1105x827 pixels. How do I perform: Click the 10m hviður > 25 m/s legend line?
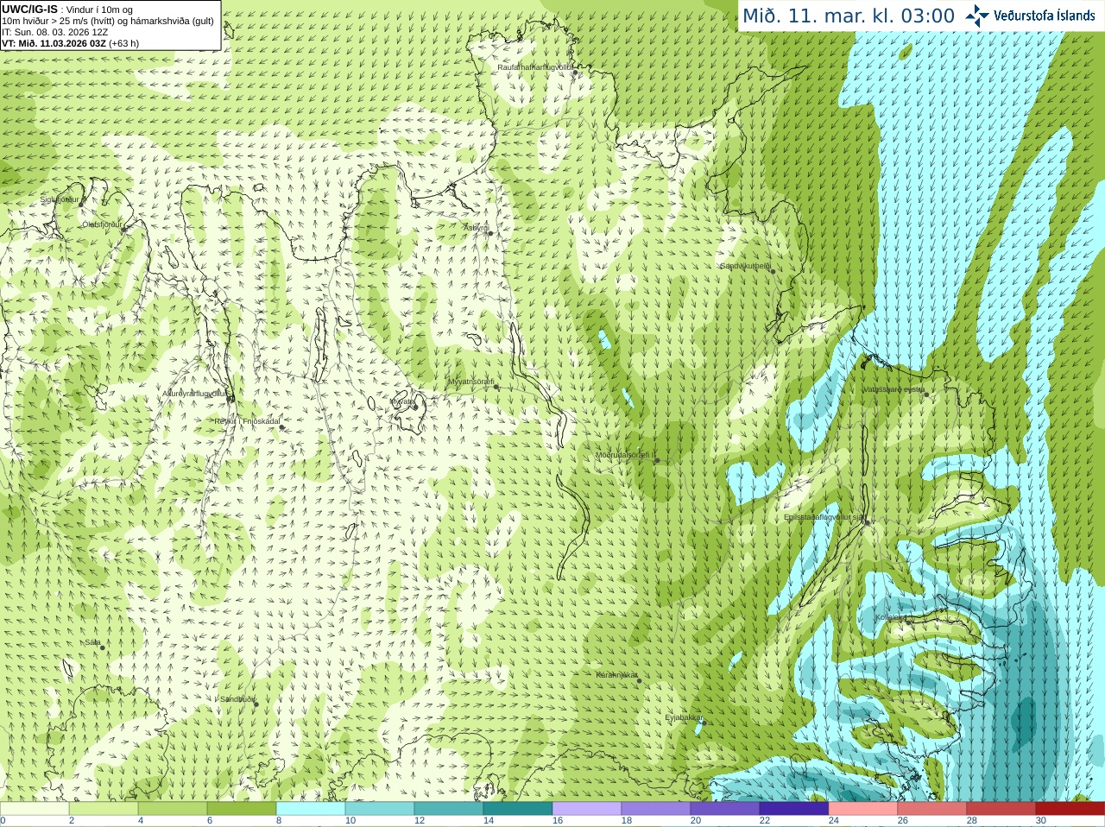tap(108, 21)
